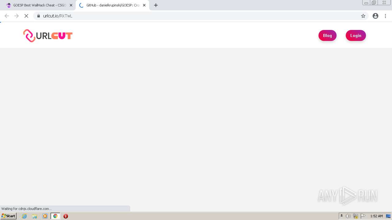Select the Chrome taskbar button
The image size is (392, 220).
coord(55,216)
